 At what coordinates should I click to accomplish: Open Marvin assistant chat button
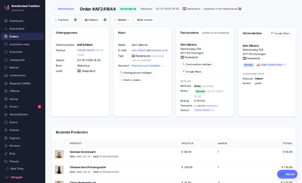[287, 174]
